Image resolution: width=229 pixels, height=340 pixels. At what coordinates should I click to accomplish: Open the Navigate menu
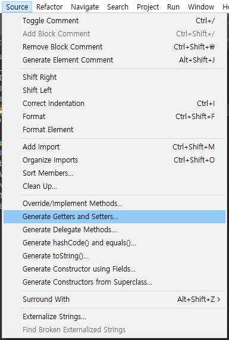tap(84, 7)
